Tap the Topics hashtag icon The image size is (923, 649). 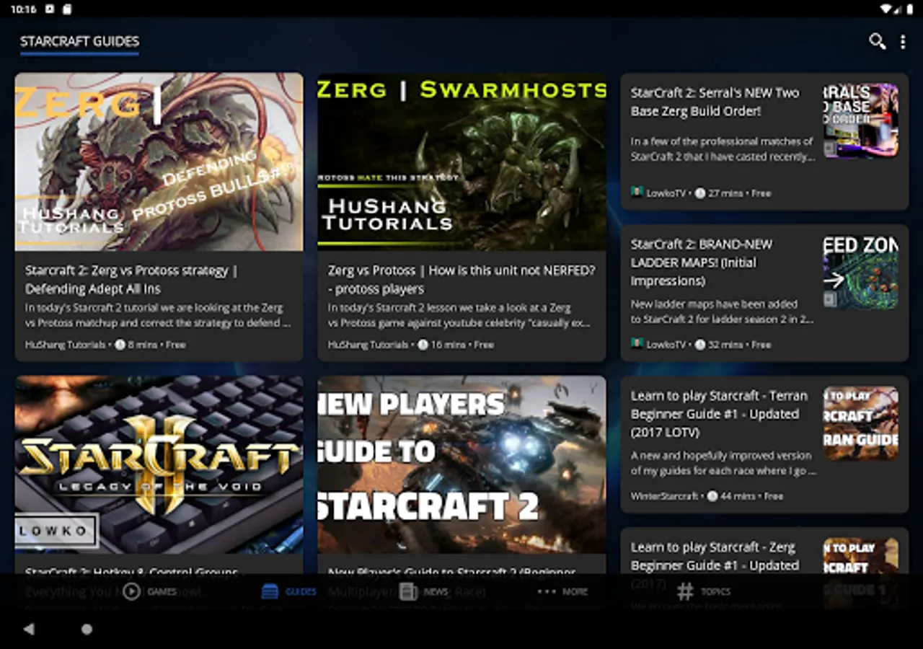coord(685,591)
